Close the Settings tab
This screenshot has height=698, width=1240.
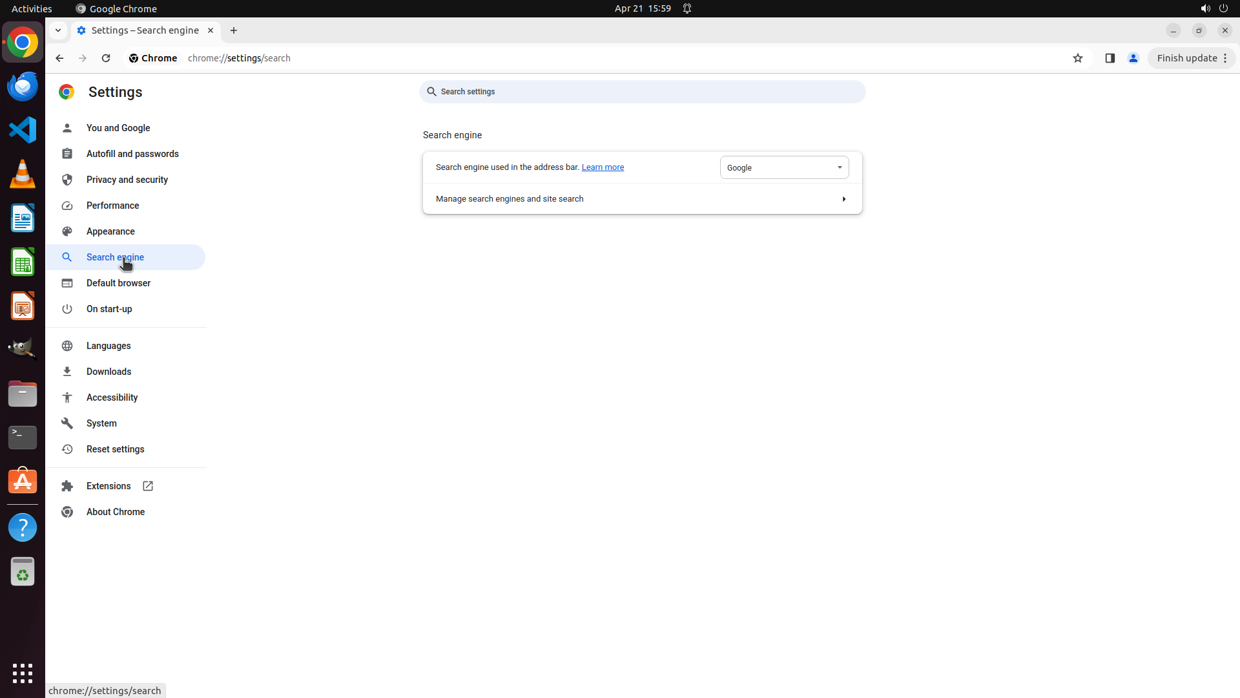pyautogui.click(x=211, y=30)
